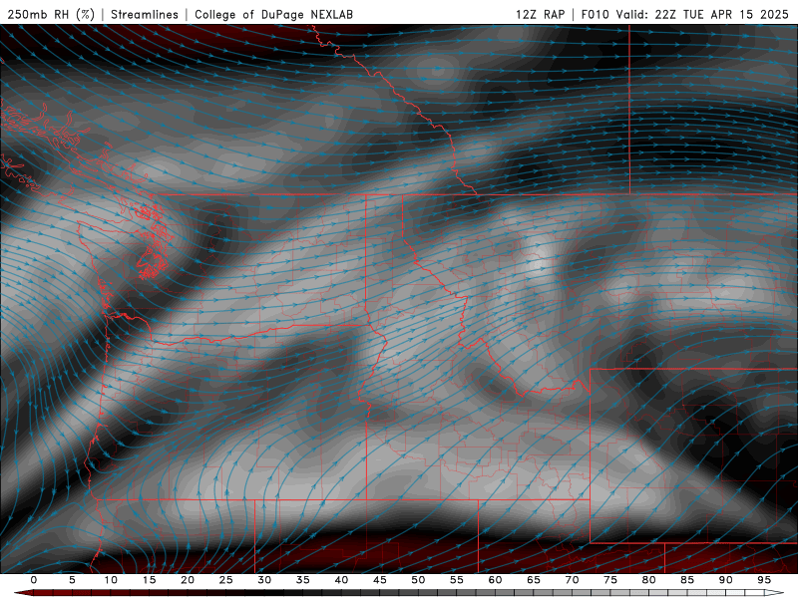Viewport: 798px width, 598px height.
Task: Click the colorbar label "0"
Action: point(34,580)
